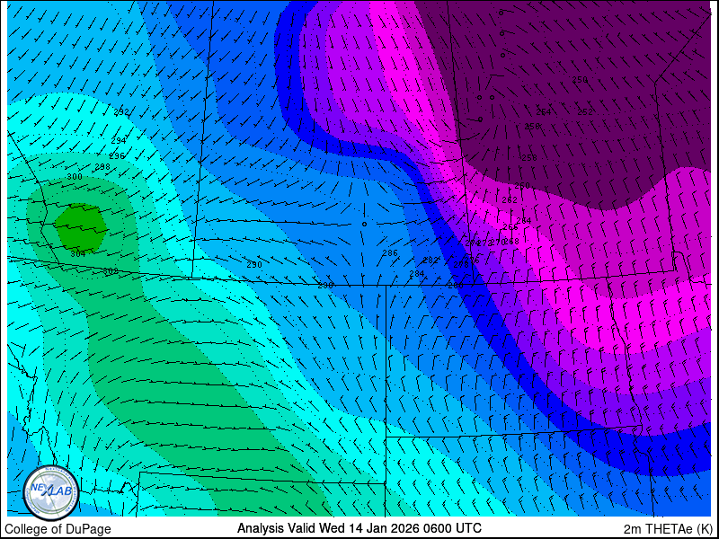Click the "College of DuPage" caption

click(x=58, y=529)
